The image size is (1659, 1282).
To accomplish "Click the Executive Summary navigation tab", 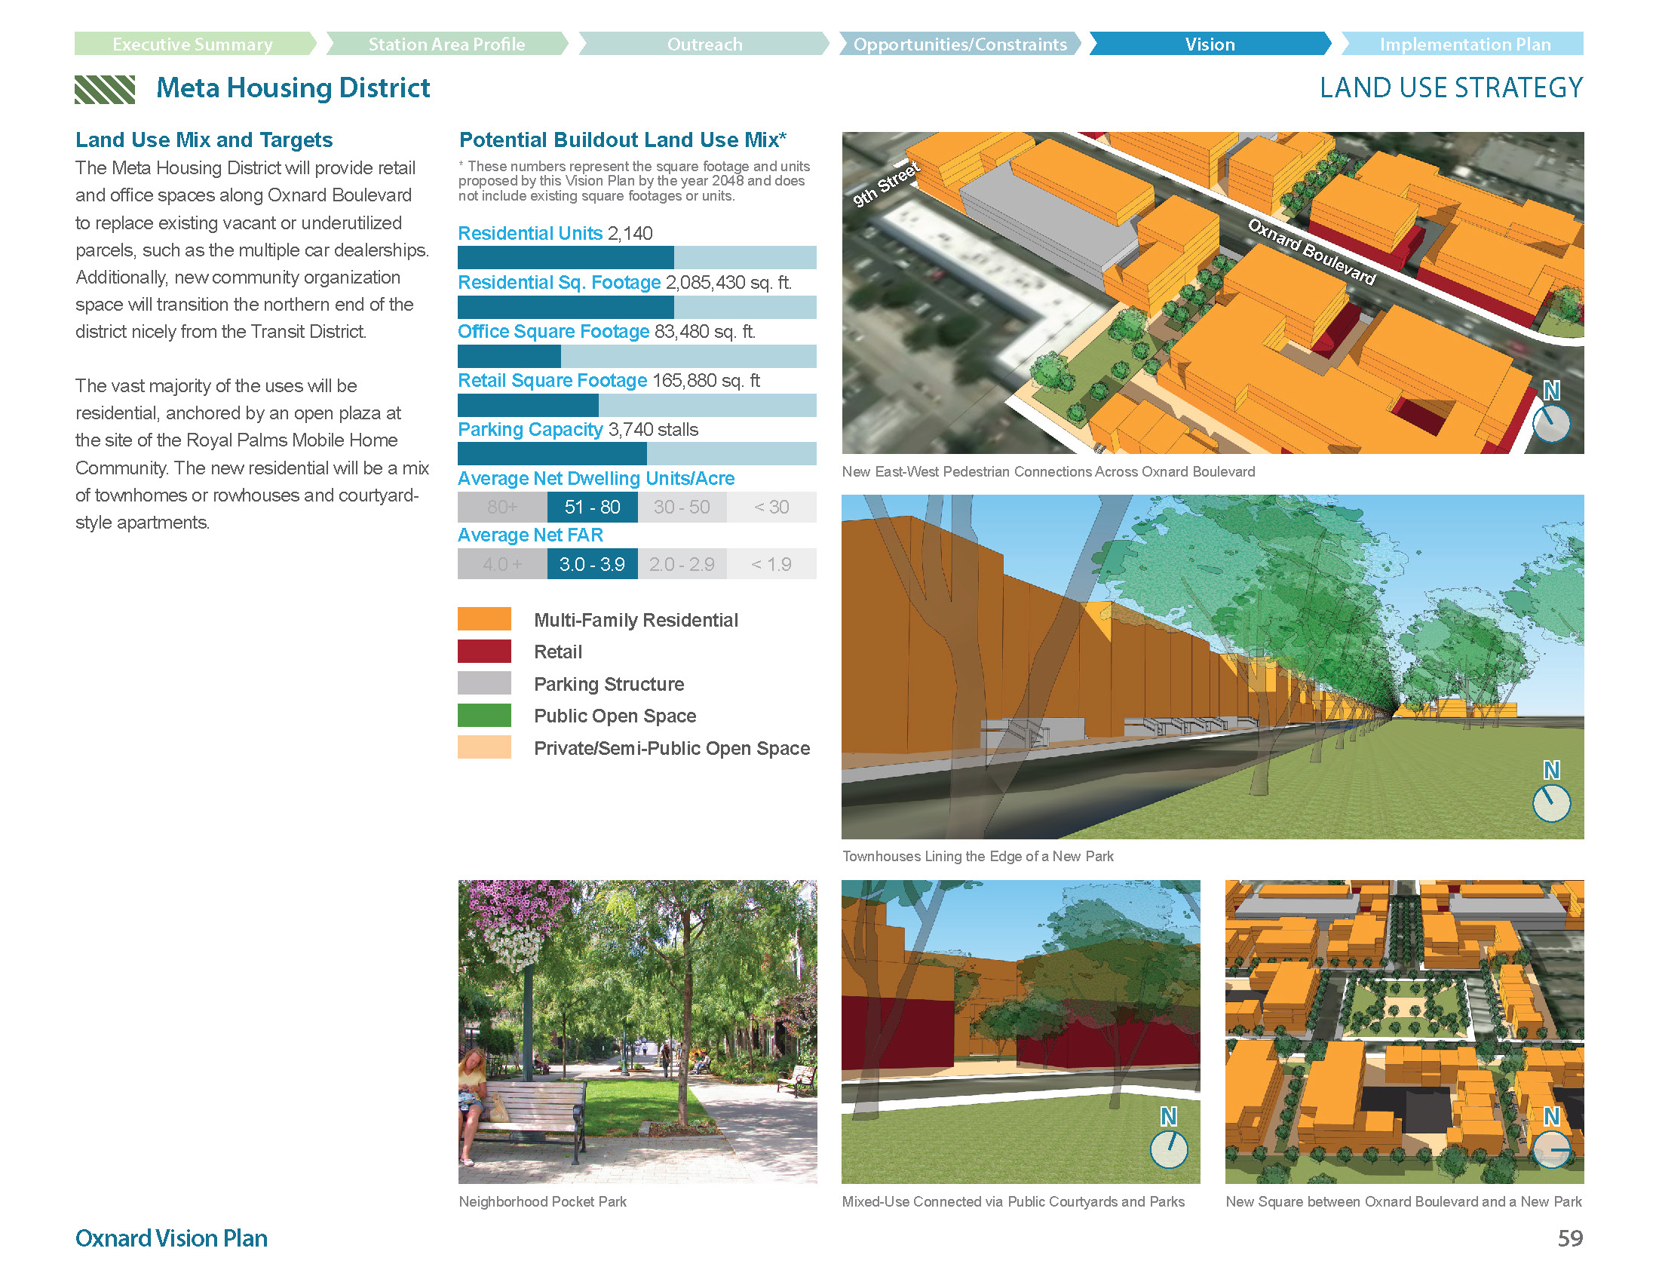I will [192, 44].
